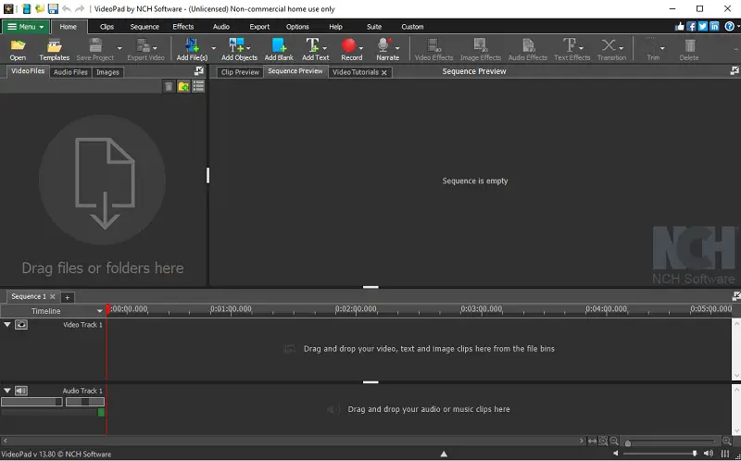Screen dimensions: 741x461
Task: Collapse Audio Track 1 with its triangle
Action: click(7, 391)
